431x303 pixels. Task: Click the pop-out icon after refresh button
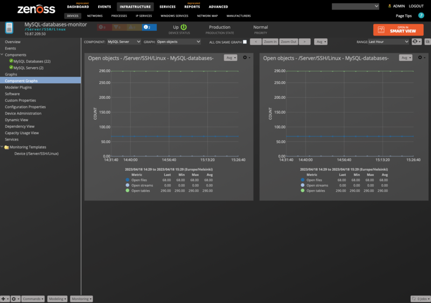[427, 42]
